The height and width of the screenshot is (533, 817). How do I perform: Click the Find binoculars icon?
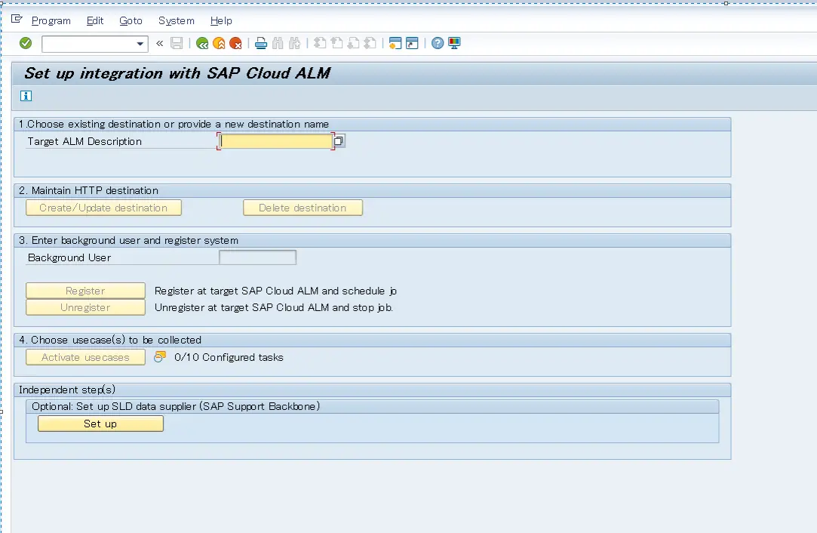pos(278,43)
